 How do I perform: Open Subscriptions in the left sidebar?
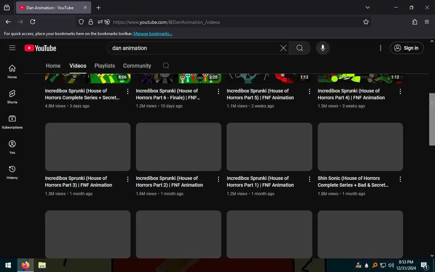12,122
